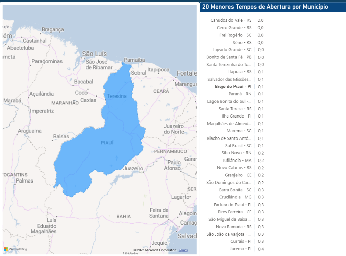The width and height of the screenshot is (346, 256).
Task: Click Fartura do Piauí - PI label
Action: pyautogui.click(x=232, y=205)
